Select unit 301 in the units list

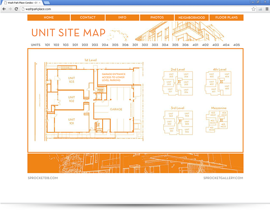click(135, 45)
